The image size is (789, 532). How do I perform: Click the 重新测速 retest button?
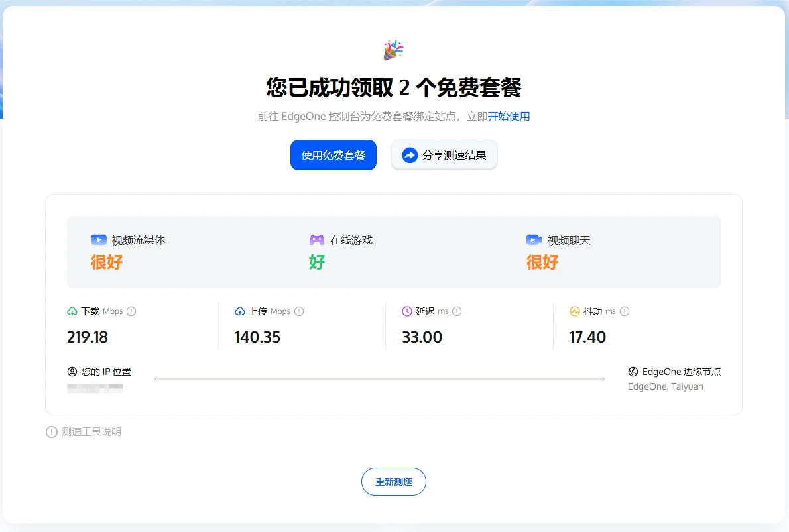(x=394, y=482)
